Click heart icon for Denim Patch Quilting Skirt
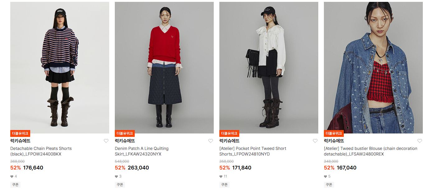 click(211, 141)
